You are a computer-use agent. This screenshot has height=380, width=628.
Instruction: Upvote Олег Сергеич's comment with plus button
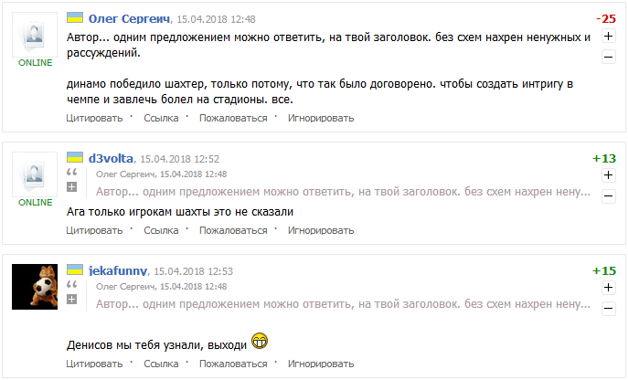[x=609, y=37]
